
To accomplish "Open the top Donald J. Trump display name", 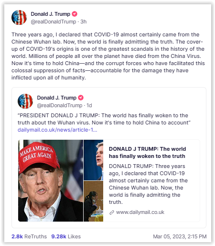I will coord(50,14).
